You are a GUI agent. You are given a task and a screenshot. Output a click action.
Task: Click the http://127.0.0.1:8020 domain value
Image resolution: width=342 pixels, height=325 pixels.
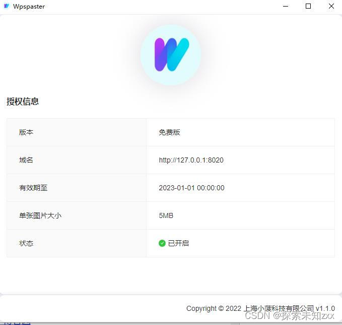[x=191, y=160]
